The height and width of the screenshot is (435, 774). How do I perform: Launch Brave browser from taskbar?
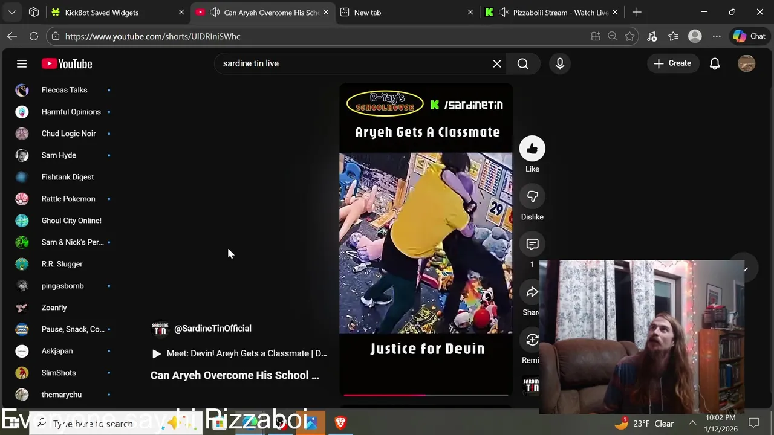(340, 423)
